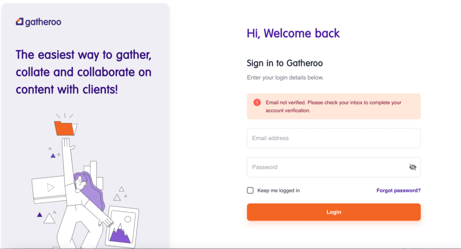Viewport: 461px width, 249px height.
Task: Click the video player illustration icon
Action: tap(49, 189)
